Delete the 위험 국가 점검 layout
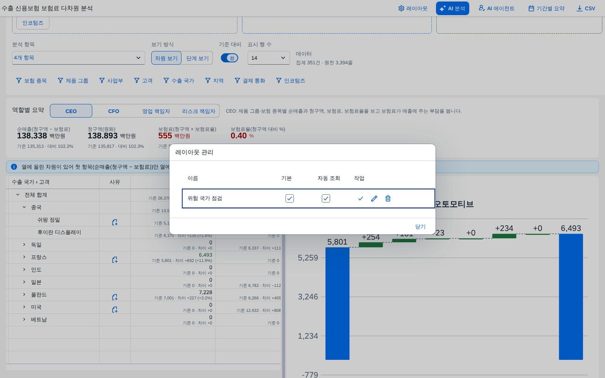 [x=388, y=198]
